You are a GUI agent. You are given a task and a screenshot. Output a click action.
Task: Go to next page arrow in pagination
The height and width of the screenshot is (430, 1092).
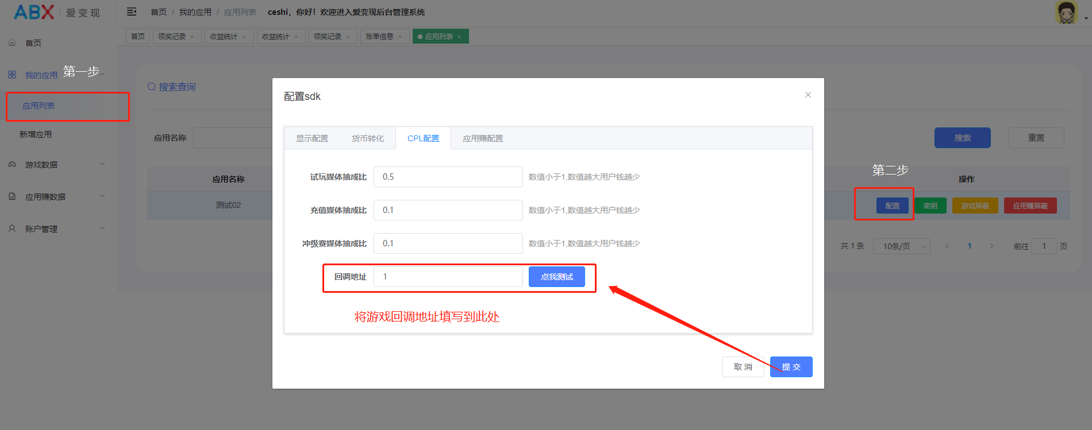(x=991, y=246)
